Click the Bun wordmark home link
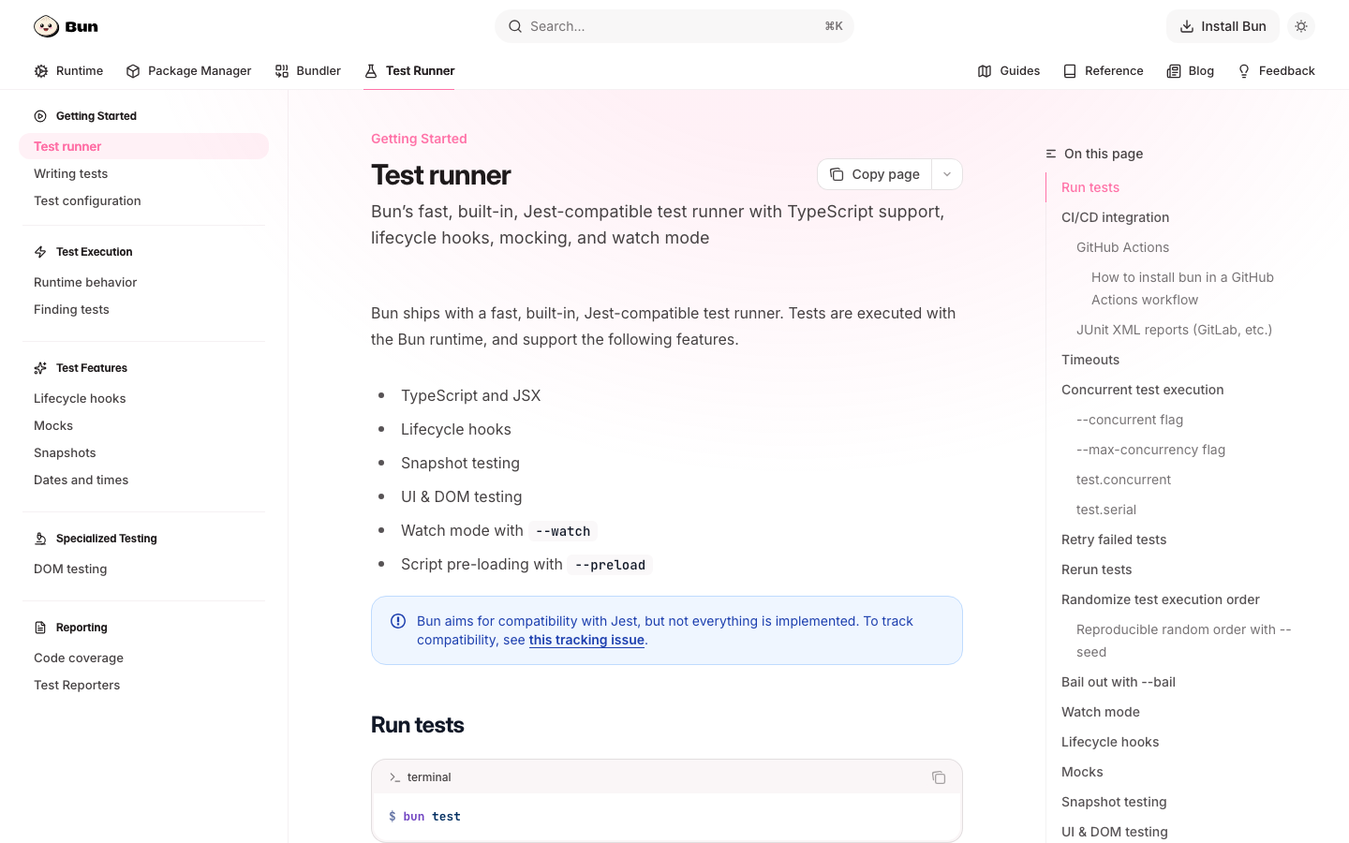The image size is (1349, 843). pyautogui.click(x=82, y=26)
